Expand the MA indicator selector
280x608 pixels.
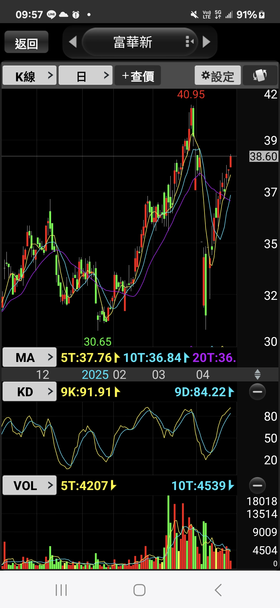click(30, 357)
